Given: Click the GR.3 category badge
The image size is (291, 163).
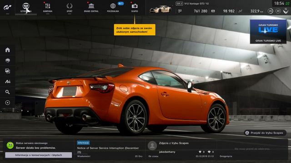Looking at the screenshot, I should [179, 4].
